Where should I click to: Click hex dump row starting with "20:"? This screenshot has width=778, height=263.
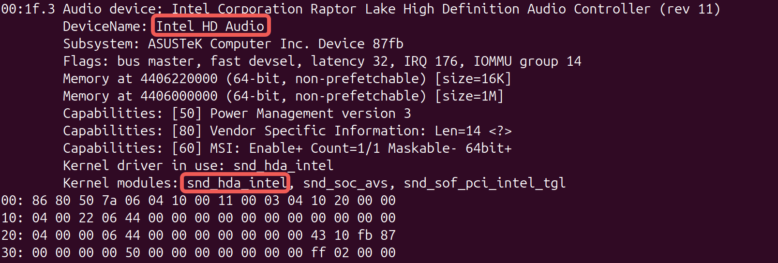pos(198,235)
